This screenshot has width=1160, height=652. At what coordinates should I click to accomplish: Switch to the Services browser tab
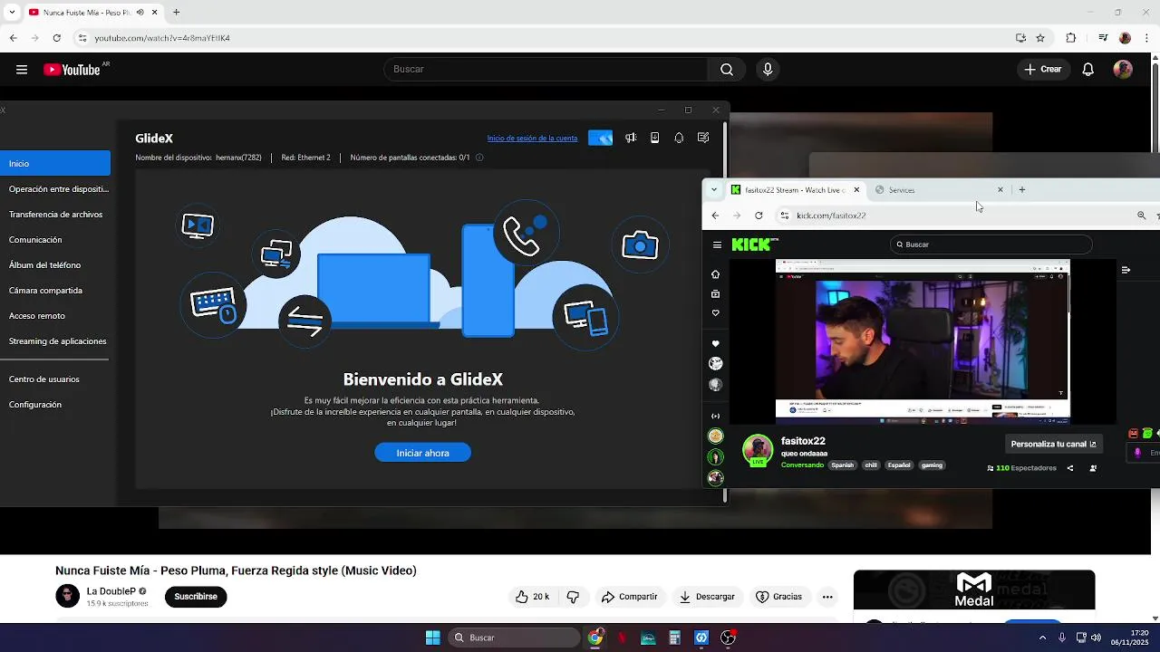point(939,190)
